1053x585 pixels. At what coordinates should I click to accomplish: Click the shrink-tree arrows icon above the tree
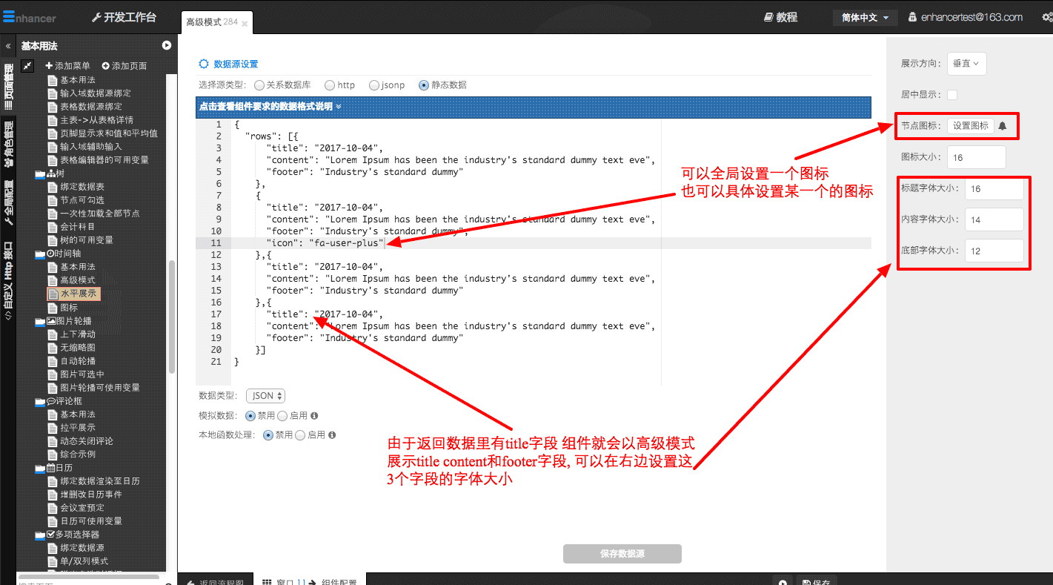[x=27, y=66]
